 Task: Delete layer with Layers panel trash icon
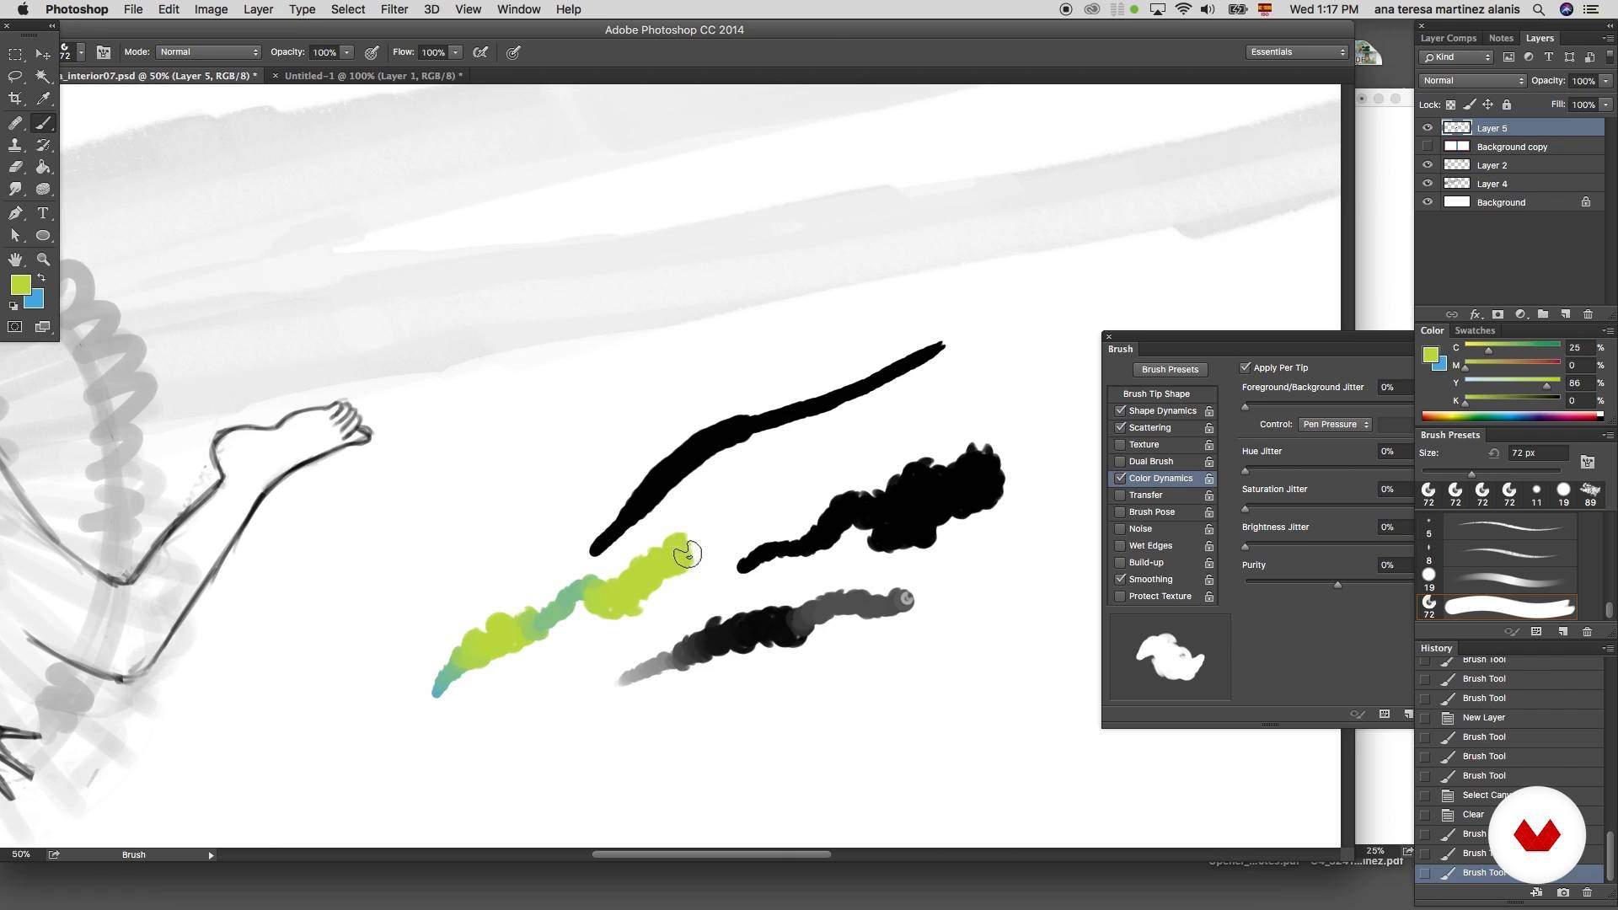1588,314
